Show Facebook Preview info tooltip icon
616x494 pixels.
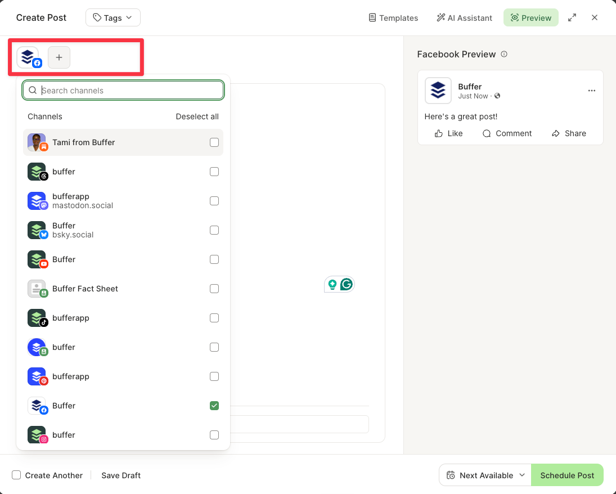coord(504,54)
